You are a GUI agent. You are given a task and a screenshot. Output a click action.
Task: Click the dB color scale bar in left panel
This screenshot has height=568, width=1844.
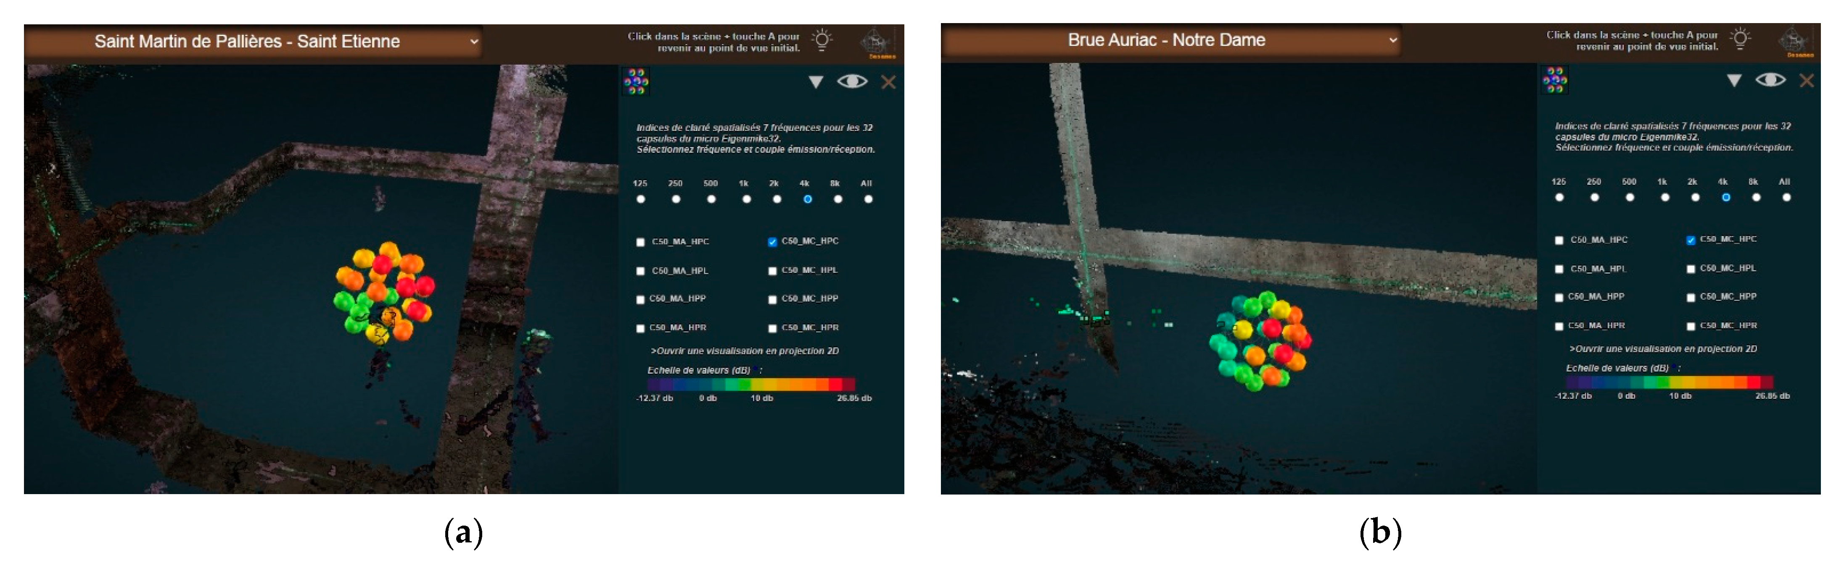click(x=750, y=385)
